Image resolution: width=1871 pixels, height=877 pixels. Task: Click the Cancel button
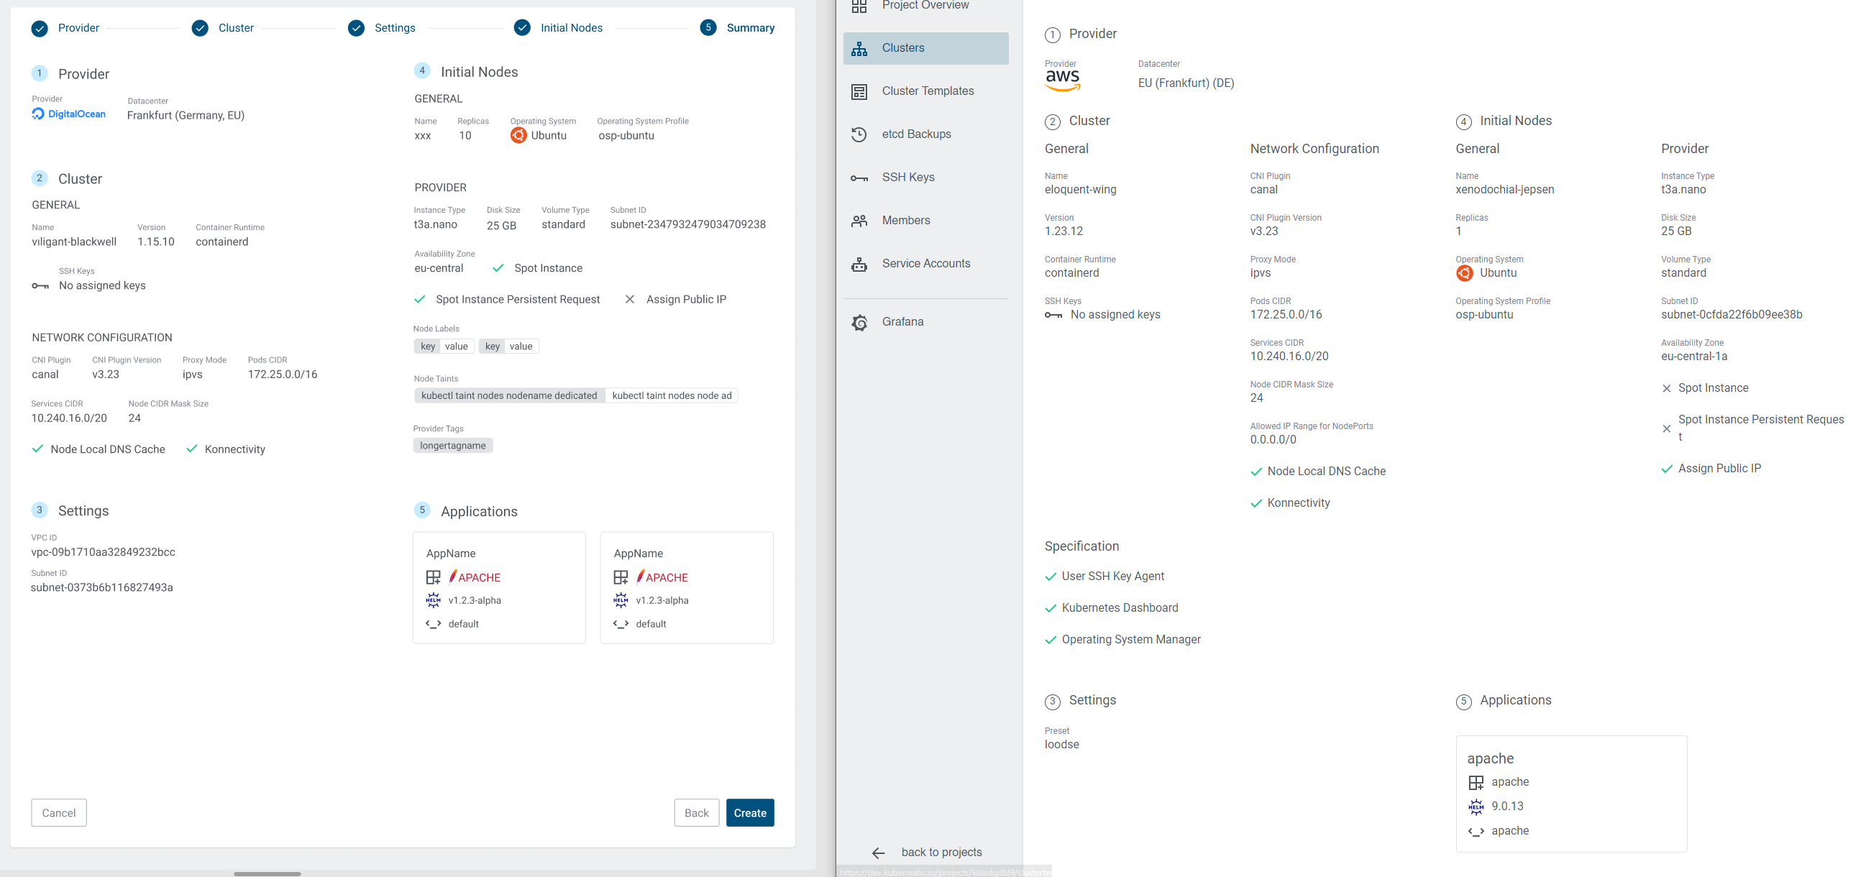59,813
